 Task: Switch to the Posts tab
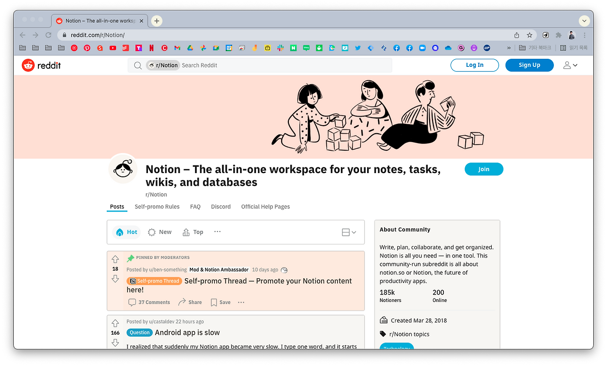pos(117,207)
